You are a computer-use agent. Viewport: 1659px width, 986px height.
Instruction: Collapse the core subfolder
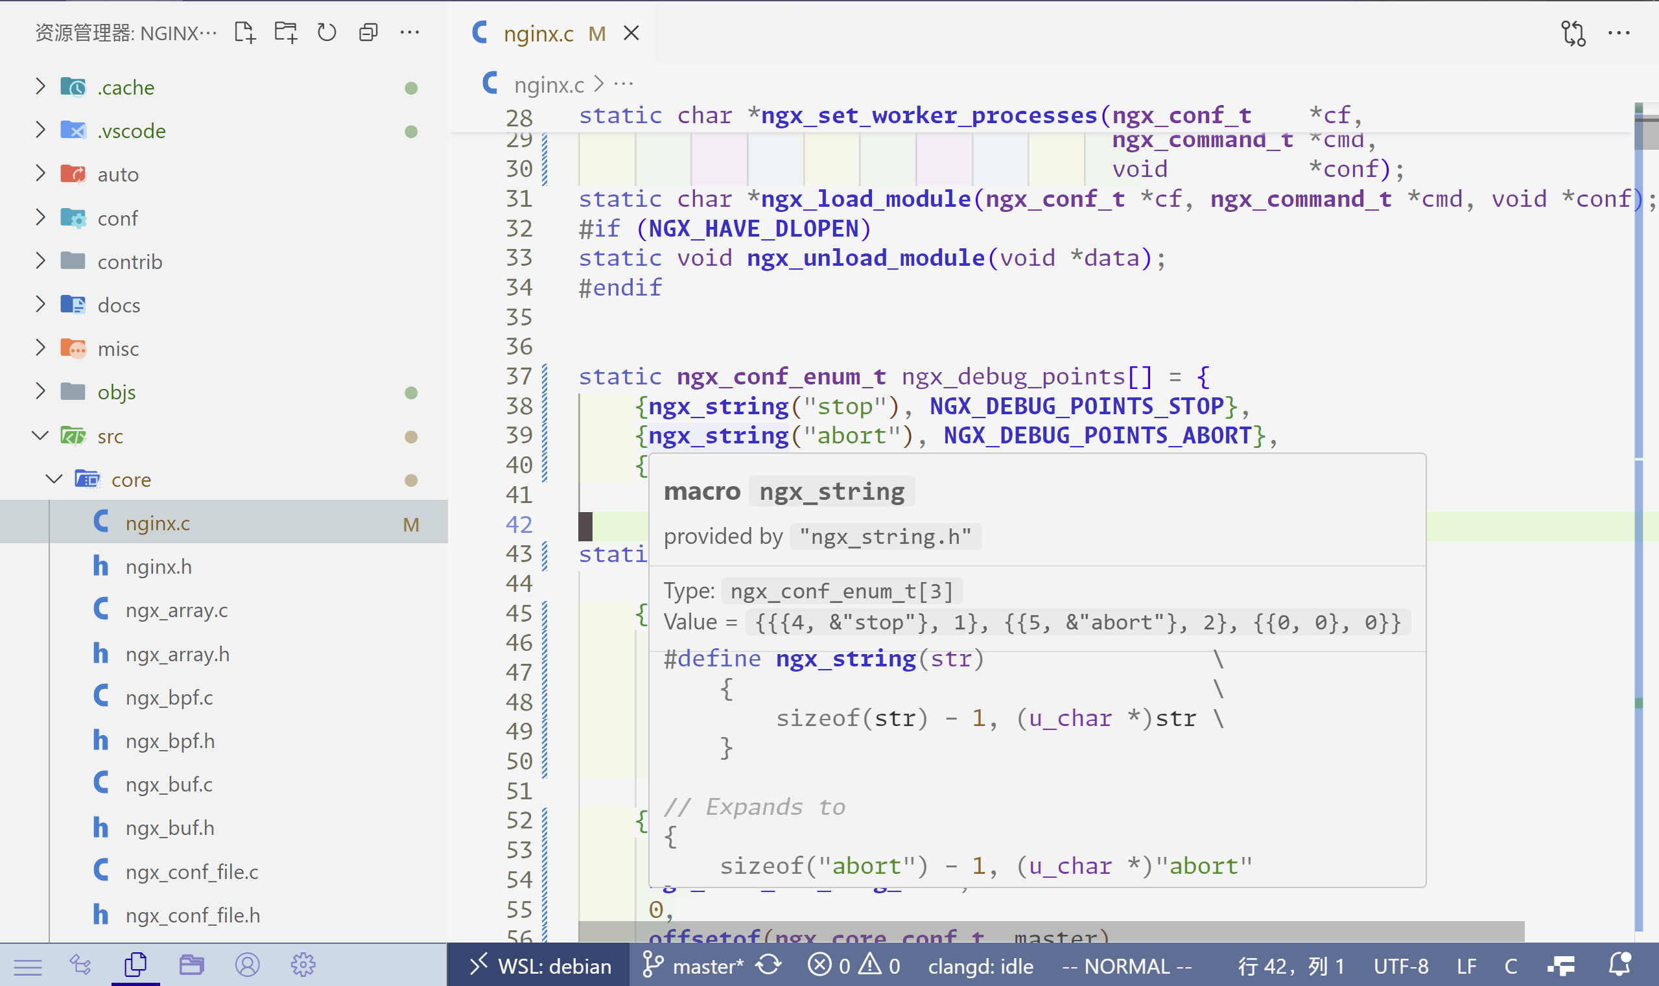coord(54,478)
